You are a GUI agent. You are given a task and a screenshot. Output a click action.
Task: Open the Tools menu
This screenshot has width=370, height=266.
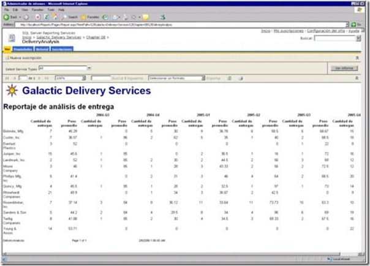click(x=51, y=10)
